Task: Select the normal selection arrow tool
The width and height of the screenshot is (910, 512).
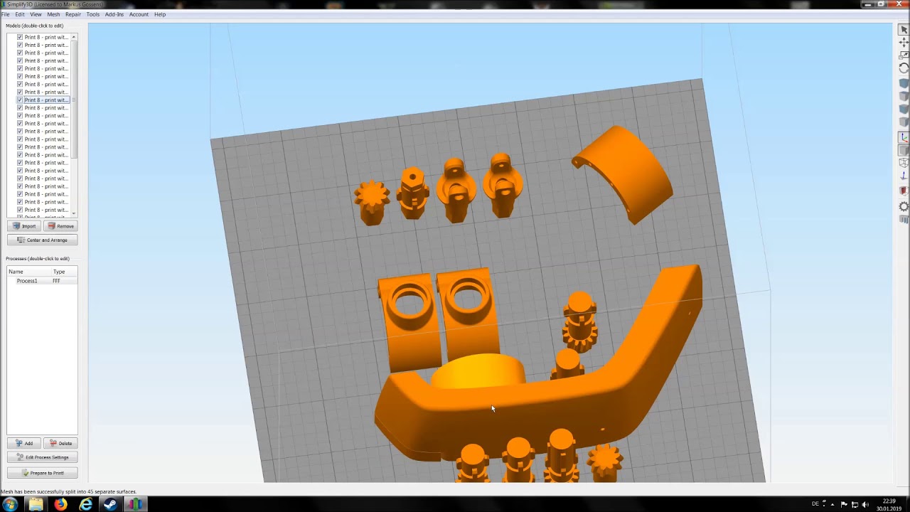Action: pos(904,30)
